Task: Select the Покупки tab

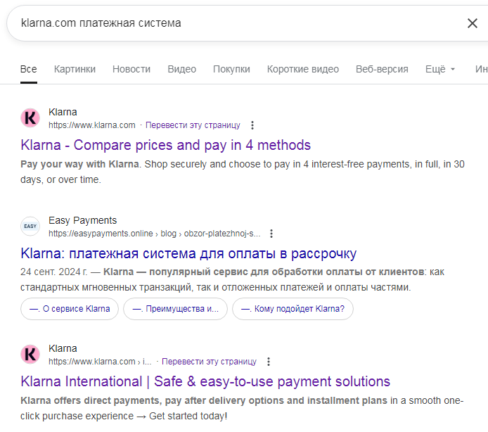Action: pos(231,69)
